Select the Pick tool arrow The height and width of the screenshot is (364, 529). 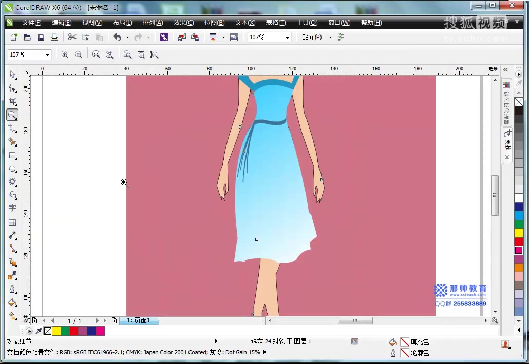pos(13,75)
